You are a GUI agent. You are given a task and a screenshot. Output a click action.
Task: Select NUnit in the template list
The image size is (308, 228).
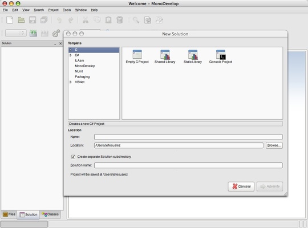click(79, 71)
